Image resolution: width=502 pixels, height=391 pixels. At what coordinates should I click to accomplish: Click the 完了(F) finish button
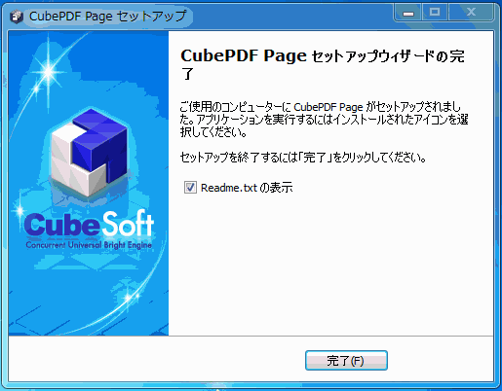point(346,360)
